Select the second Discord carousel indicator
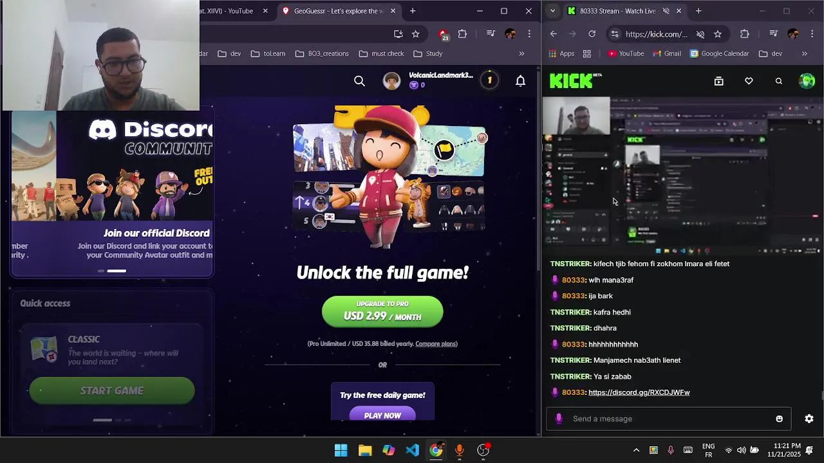This screenshot has width=824, height=463. (117, 271)
